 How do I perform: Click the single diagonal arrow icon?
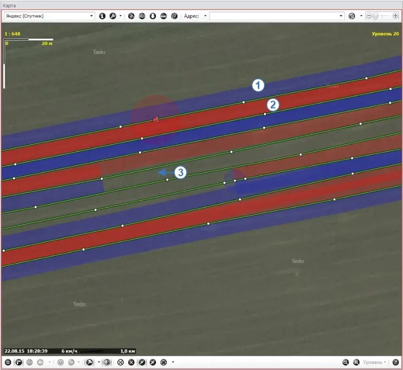click(x=153, y=362)
